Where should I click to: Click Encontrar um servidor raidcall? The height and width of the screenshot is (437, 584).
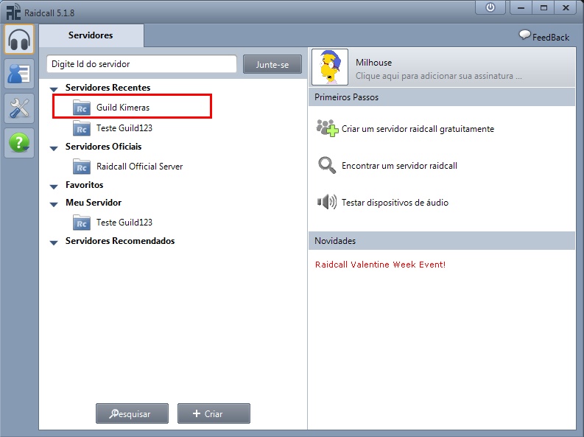[x=399, y=166]
